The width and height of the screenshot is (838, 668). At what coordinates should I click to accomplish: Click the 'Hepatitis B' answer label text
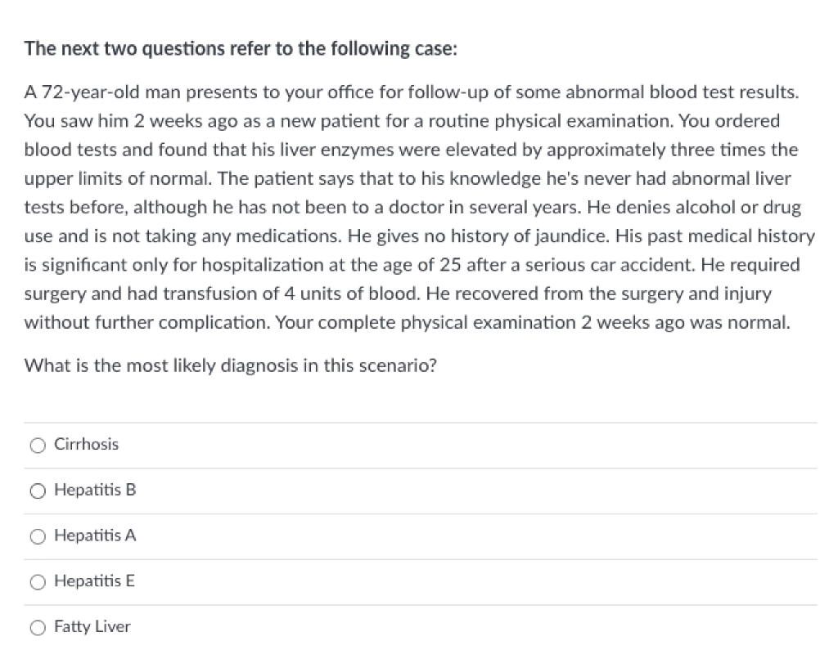(x=95, y=491)
